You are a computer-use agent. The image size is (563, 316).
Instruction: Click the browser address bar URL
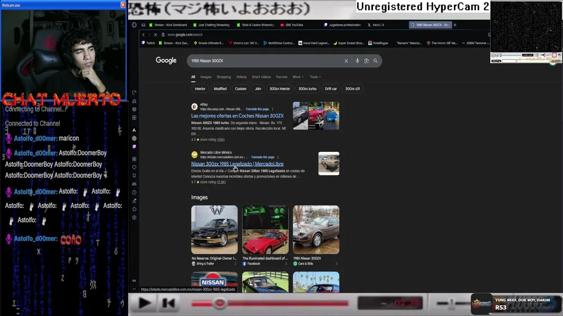tap(185, 35)
